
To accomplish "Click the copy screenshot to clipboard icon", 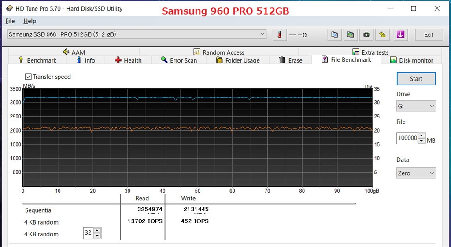I will 350,35.
